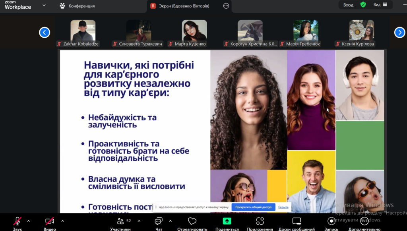407x231 pixels.
Task: Open Доски сообщений whiteboards
Action: point(297,221)
